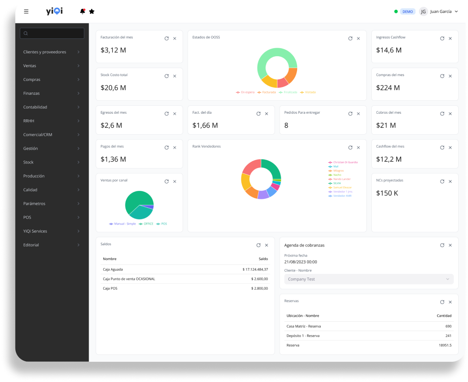Click the favorites star icon
This screenshot has width=468, height=382.
click(92, 11)
